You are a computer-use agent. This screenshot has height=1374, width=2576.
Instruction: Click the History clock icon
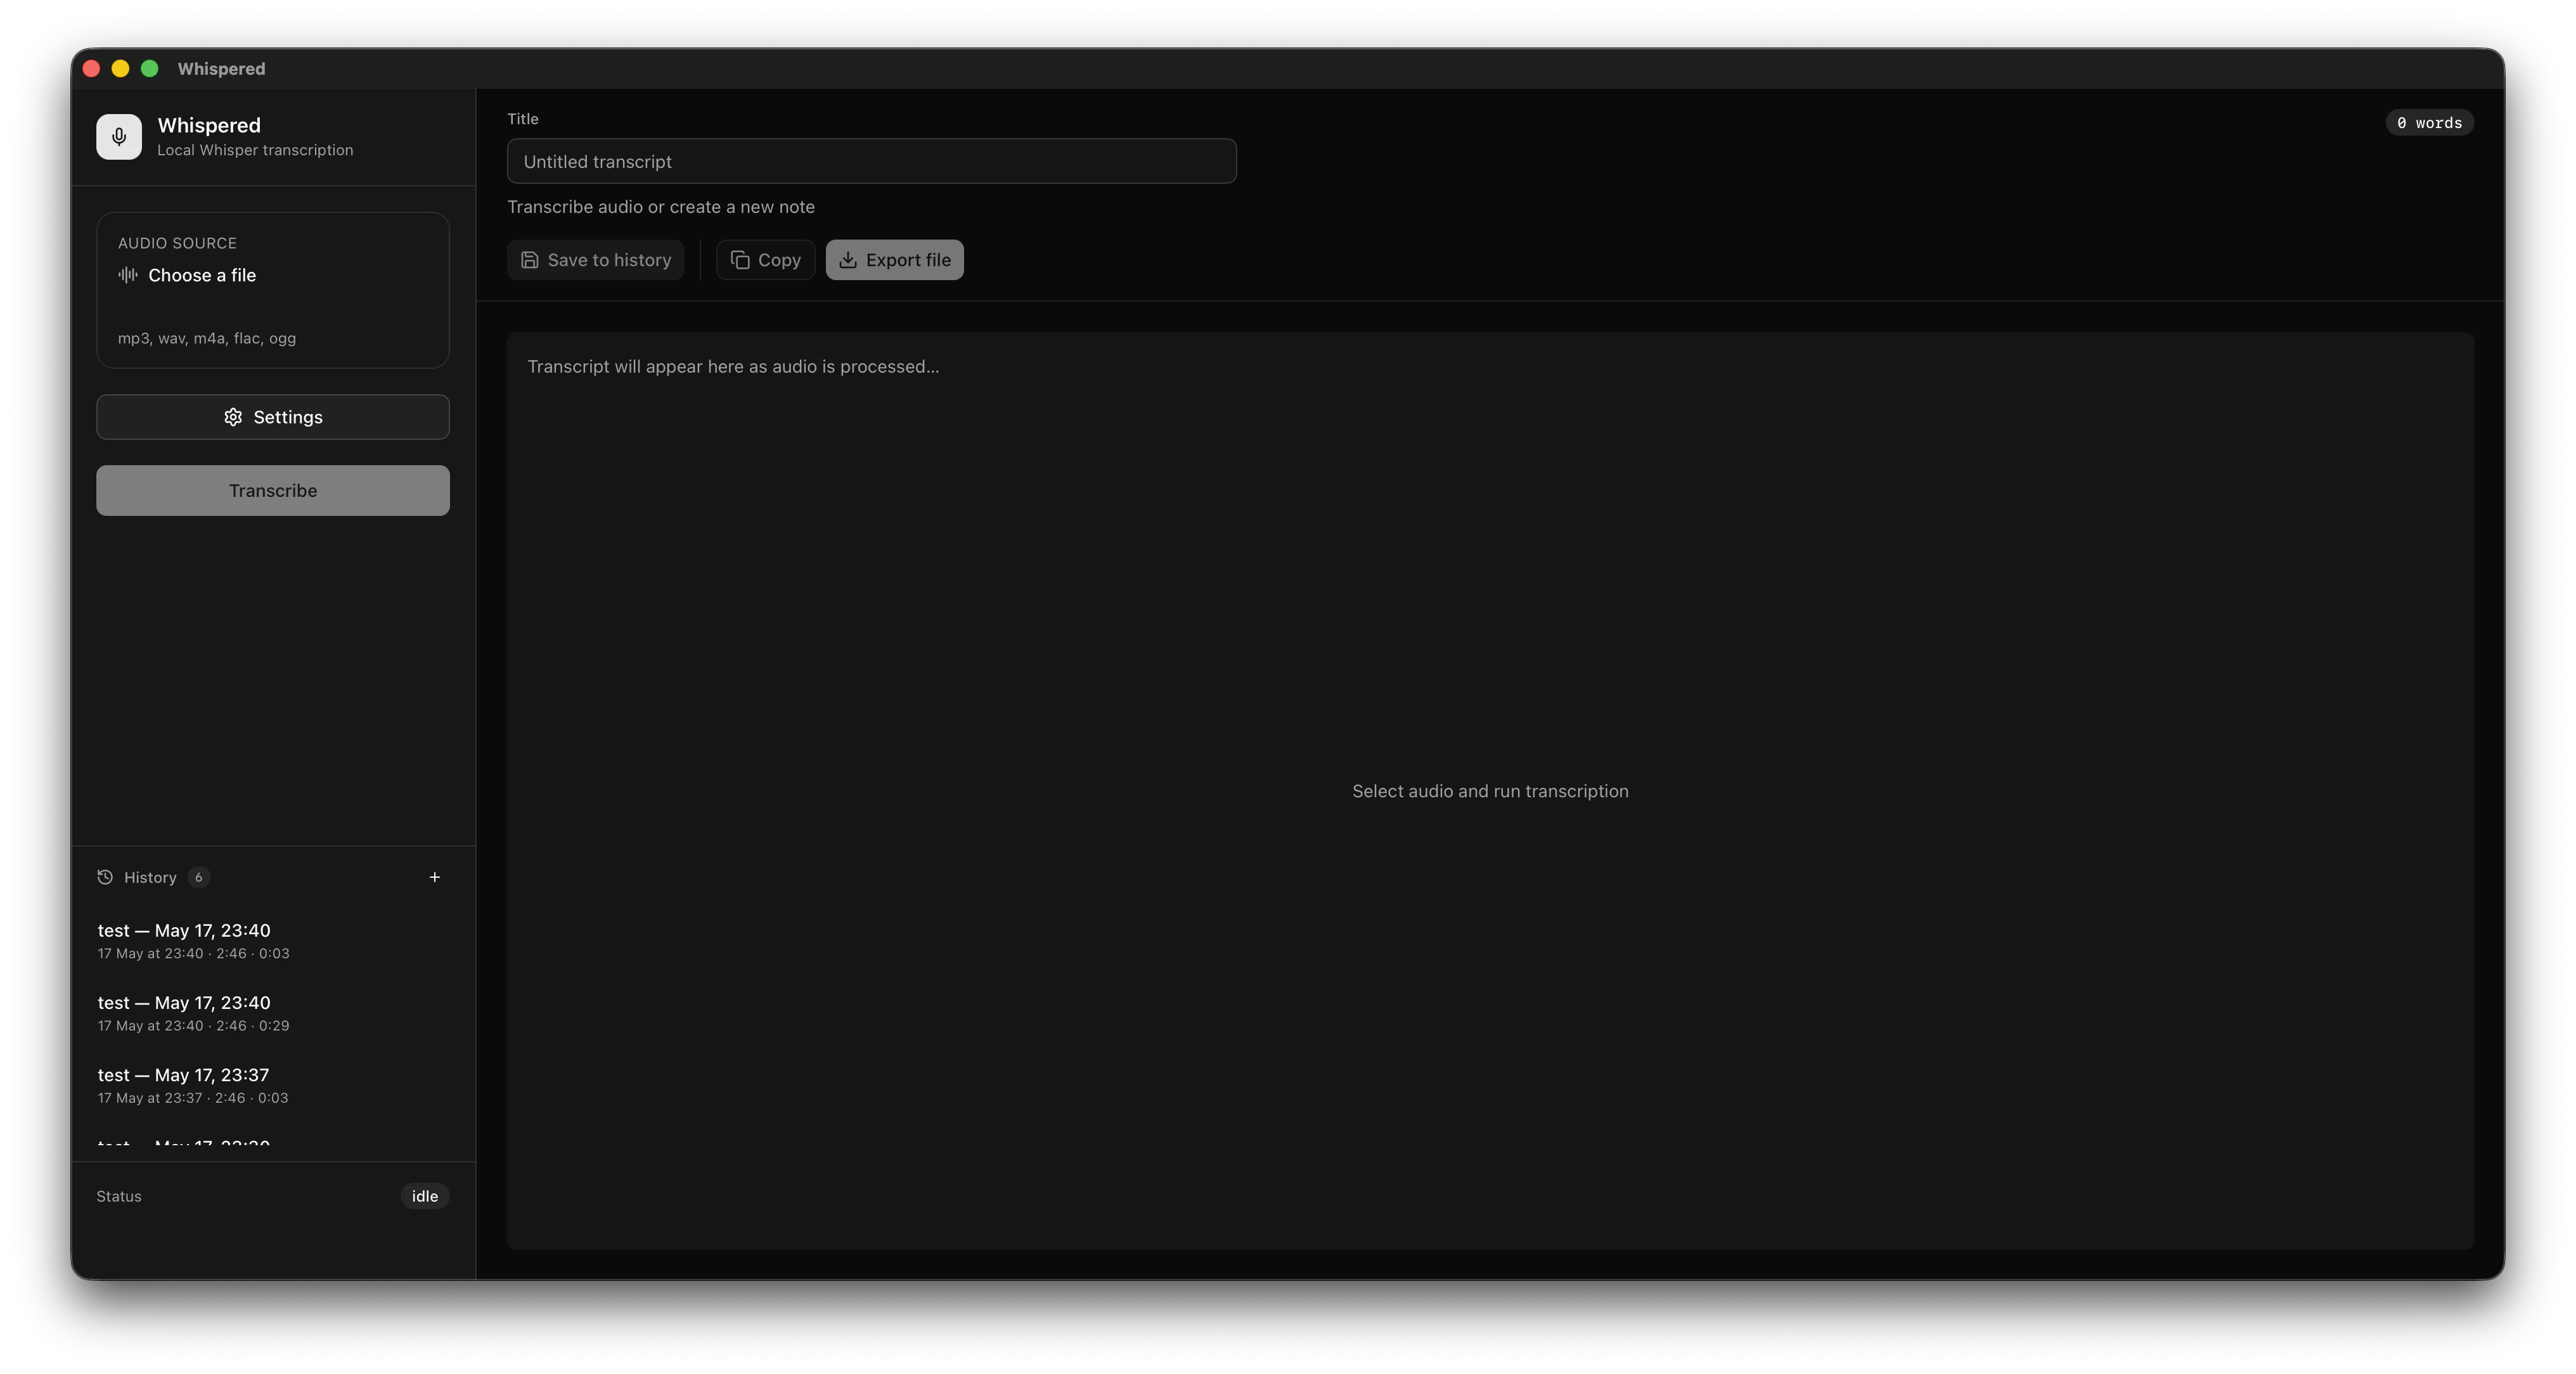pos(105,877)
